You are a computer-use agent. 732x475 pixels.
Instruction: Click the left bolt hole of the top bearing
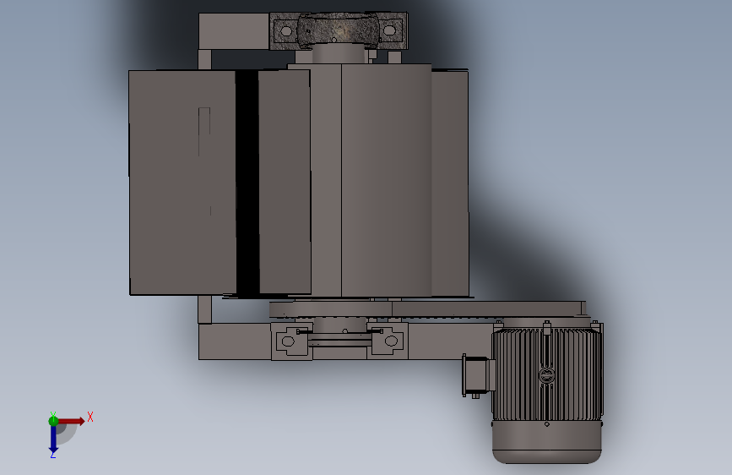287,31
